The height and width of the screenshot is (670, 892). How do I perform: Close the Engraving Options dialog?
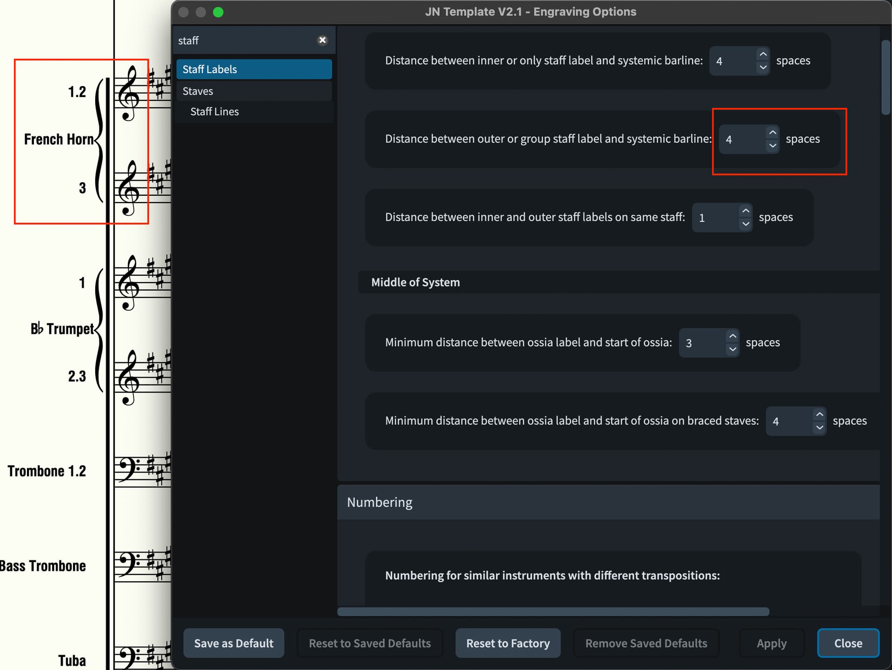point(848,643)
